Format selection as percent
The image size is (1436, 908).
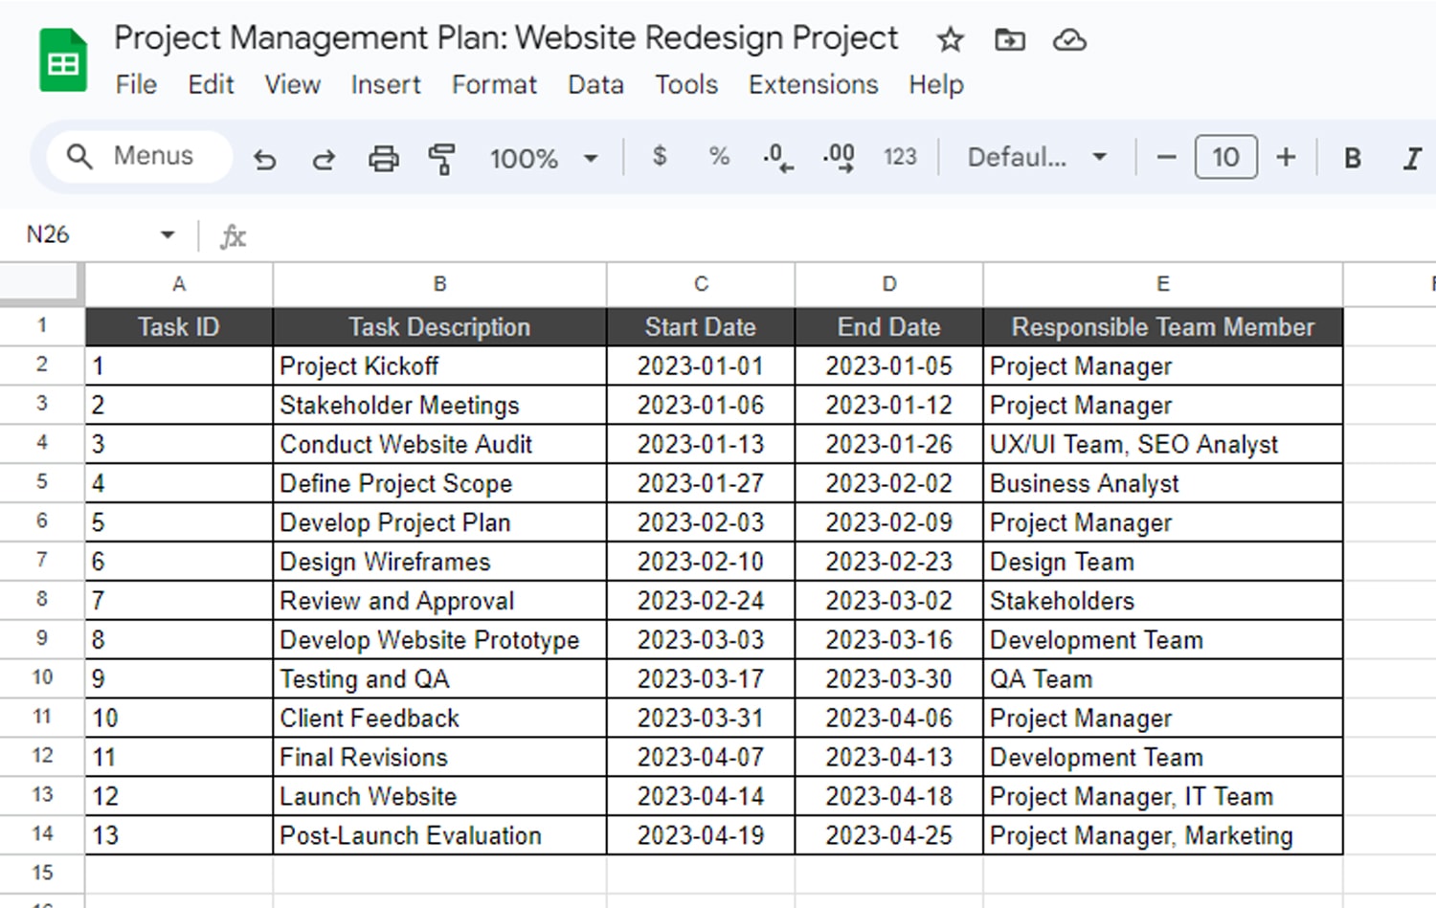click(x=718, y=158)
